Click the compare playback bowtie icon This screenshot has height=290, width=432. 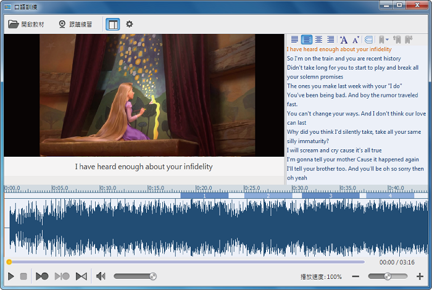tap(81, 276)
